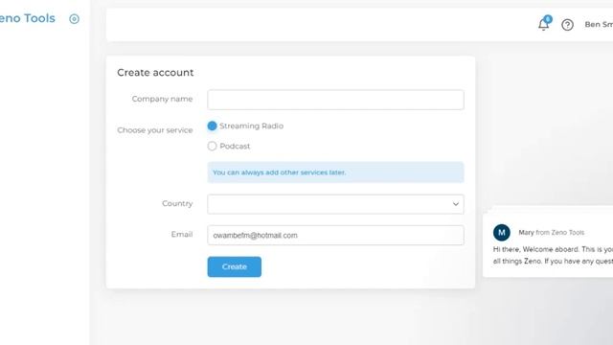Viewport: 613px width, 345px height.
Task: Click the Zeno Tools logo link
Action: pyautogui.click(x=28, y=18)
